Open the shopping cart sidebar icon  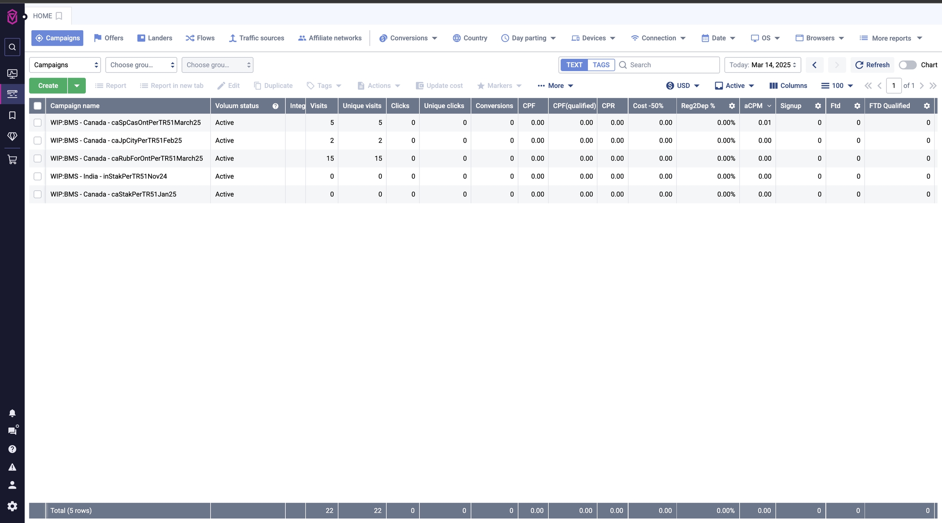click(x=12, y=160)
